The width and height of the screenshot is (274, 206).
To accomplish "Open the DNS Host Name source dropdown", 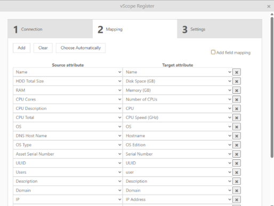I will 68,136.
